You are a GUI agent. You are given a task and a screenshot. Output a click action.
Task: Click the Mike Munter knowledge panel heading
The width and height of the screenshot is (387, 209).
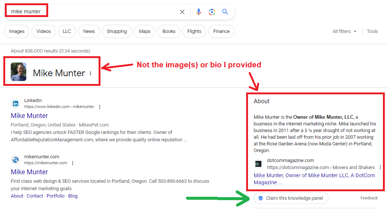tap(59, 73)
